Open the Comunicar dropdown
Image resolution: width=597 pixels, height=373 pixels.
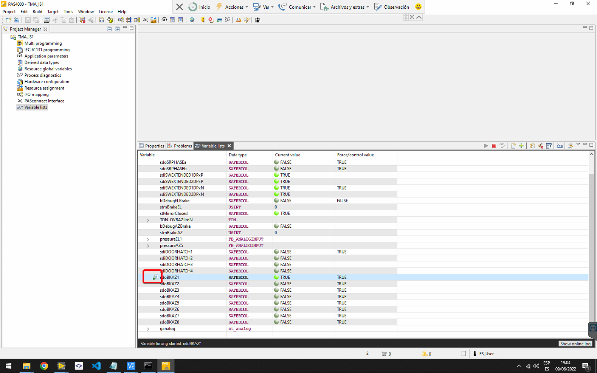point(297,7)
